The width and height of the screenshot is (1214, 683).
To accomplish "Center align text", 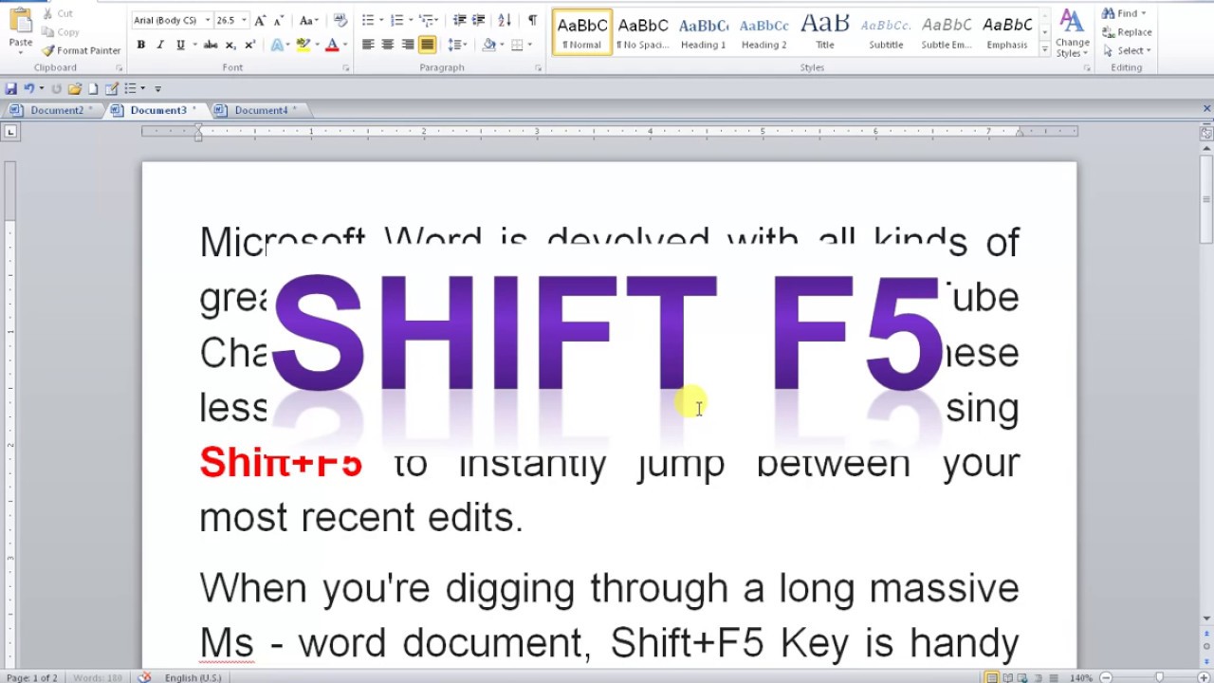I will pos(388,45).
